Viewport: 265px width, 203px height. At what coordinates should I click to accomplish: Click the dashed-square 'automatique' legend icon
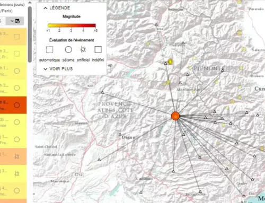coord(49,50)
